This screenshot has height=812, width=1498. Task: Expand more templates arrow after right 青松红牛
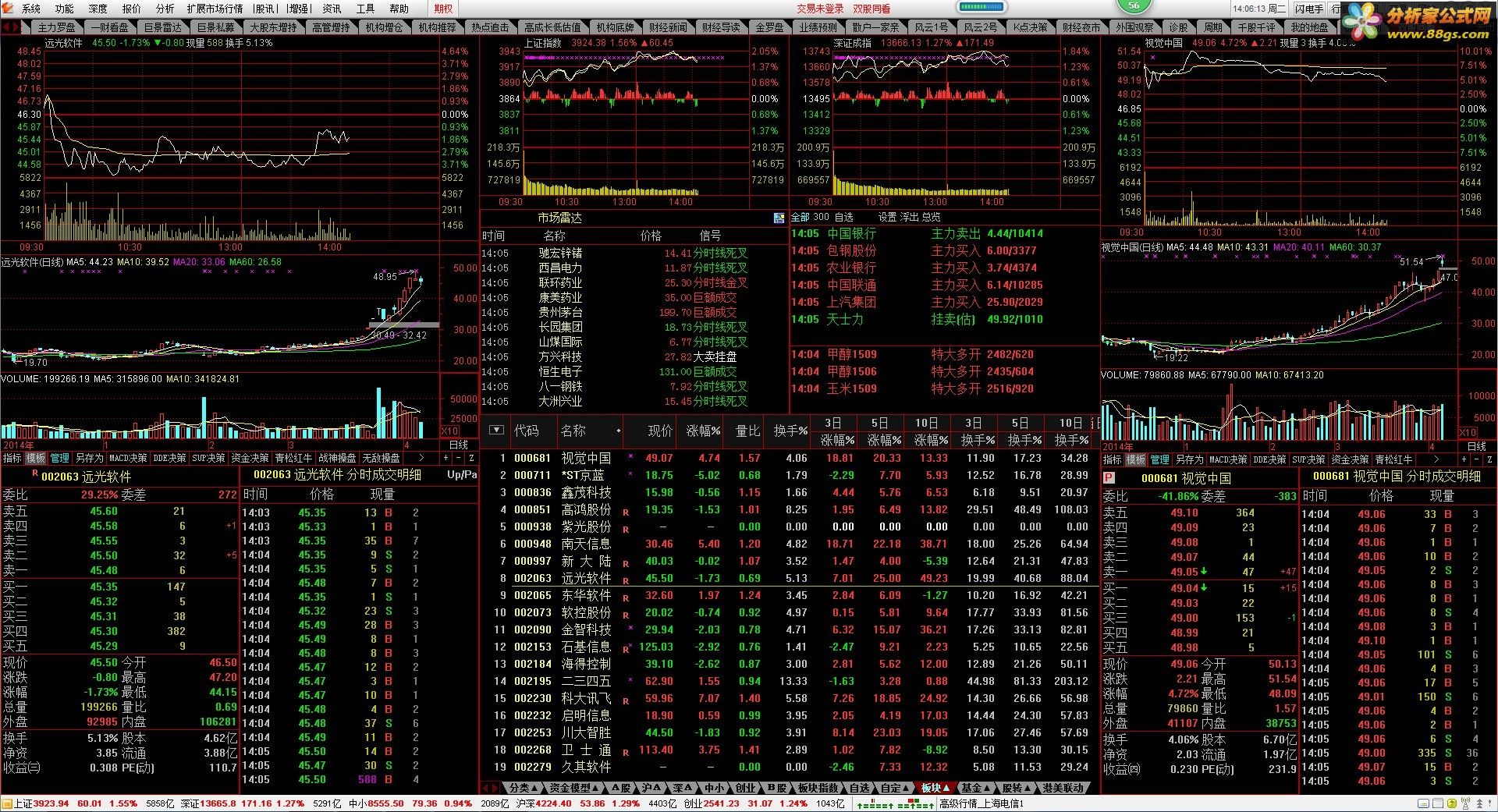coord(1436,459)
